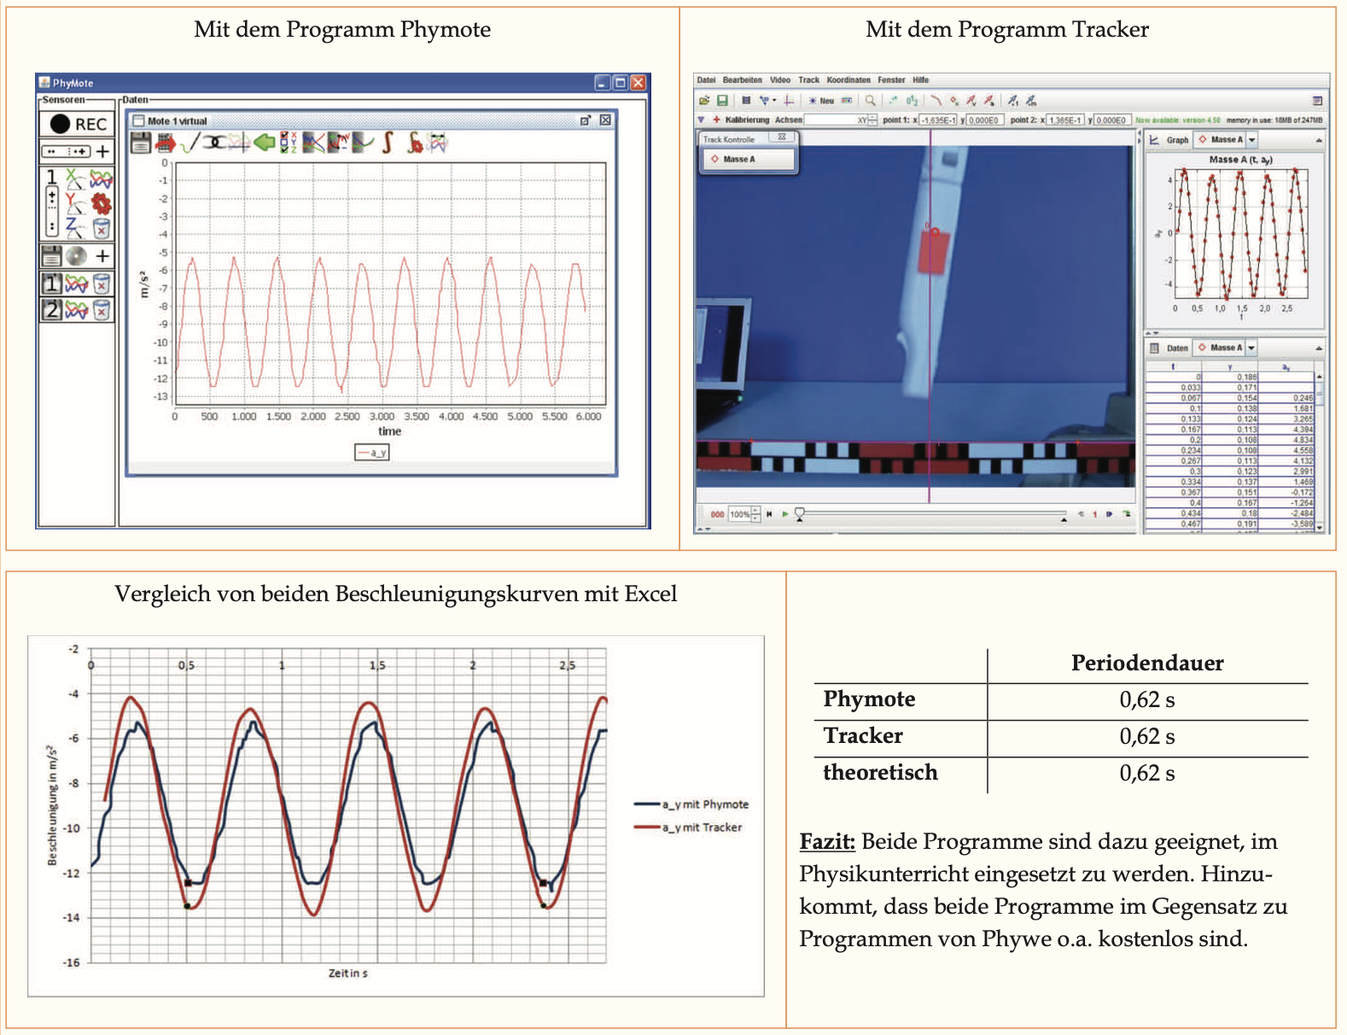The image size is (1347, 1035).
Task: Click the CD disc icon in Sensoren panel
Action: pyautogui.click(x=76, y=256)
